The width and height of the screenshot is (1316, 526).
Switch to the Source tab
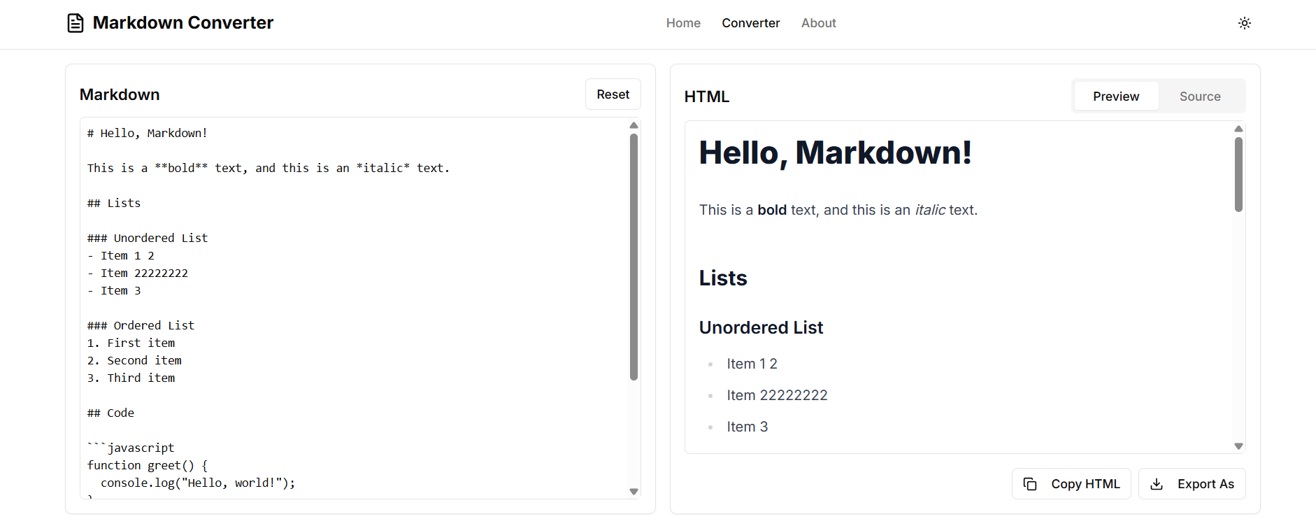tap(1200, 97)
